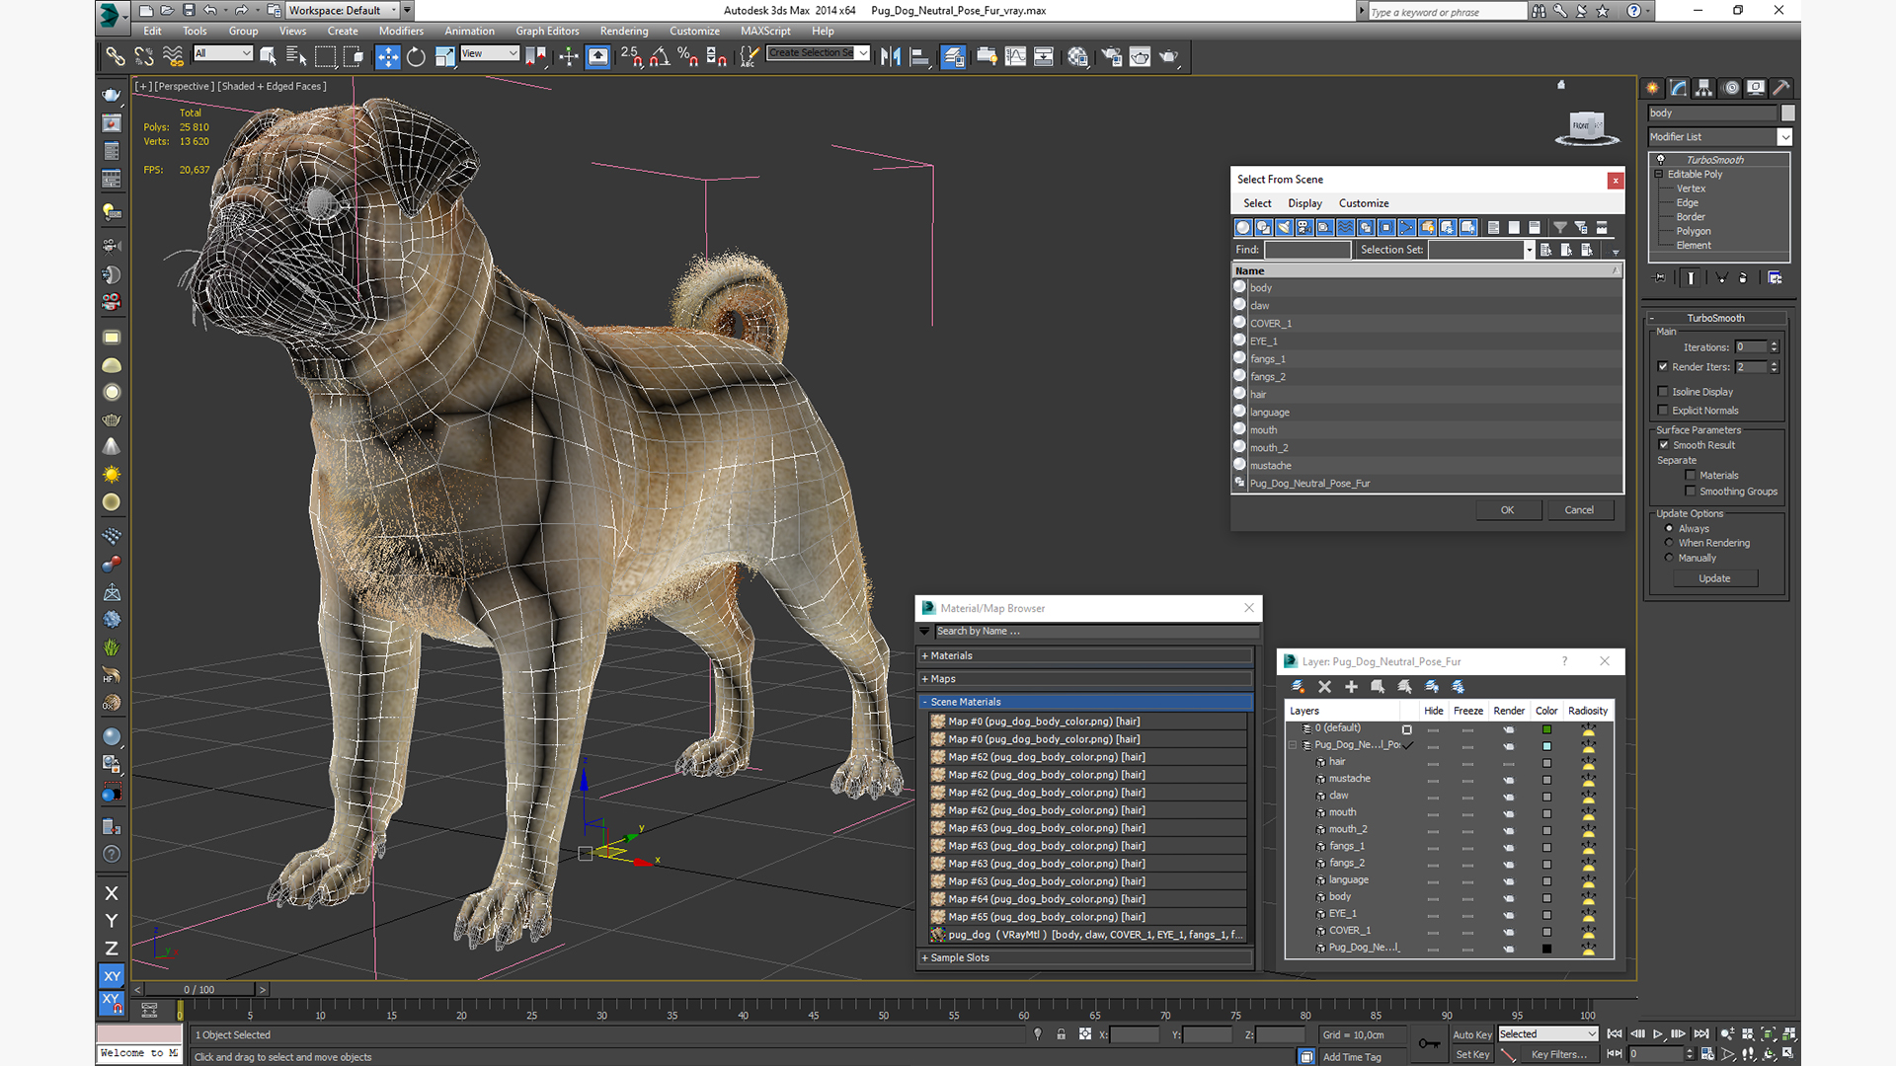1896x1066 pixels.
Task: Open the Material Editor icon
Action: click(1077, 56)
